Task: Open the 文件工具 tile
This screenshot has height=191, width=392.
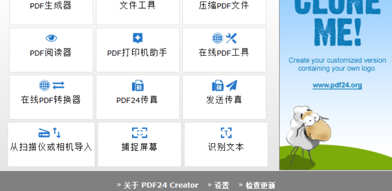Action: click(138, 12)
